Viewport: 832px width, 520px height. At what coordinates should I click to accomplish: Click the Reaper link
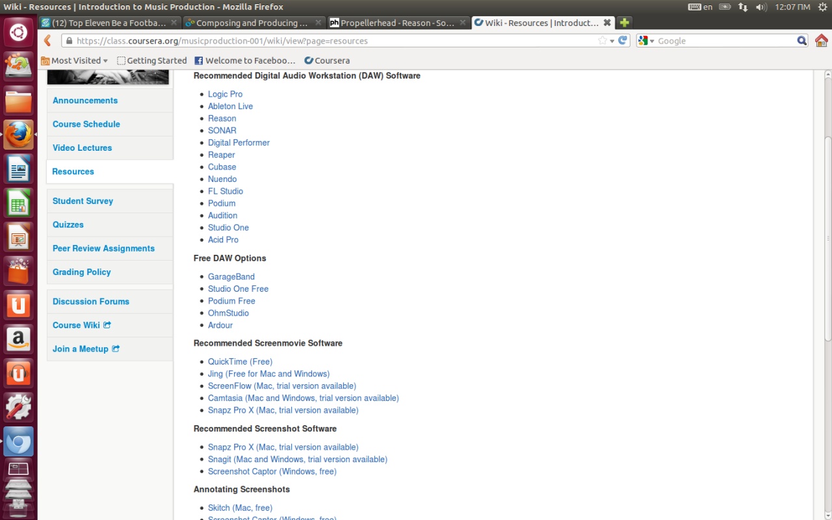coord(222,155)
